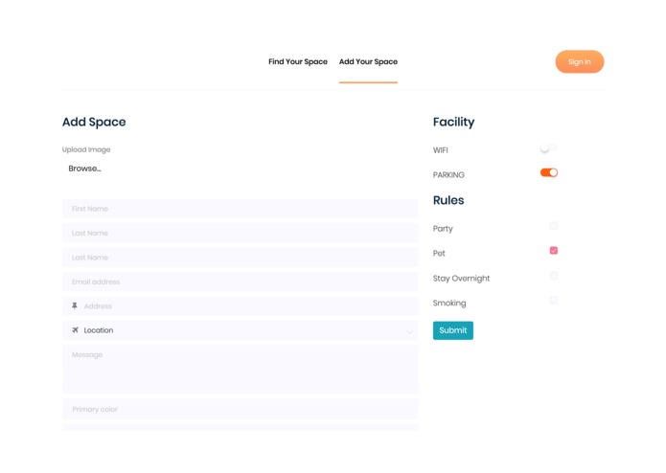Screen dimensions: 666x473
Task: Click the first Last Name field
Action: pyautogui.click(x=240, y=233)
